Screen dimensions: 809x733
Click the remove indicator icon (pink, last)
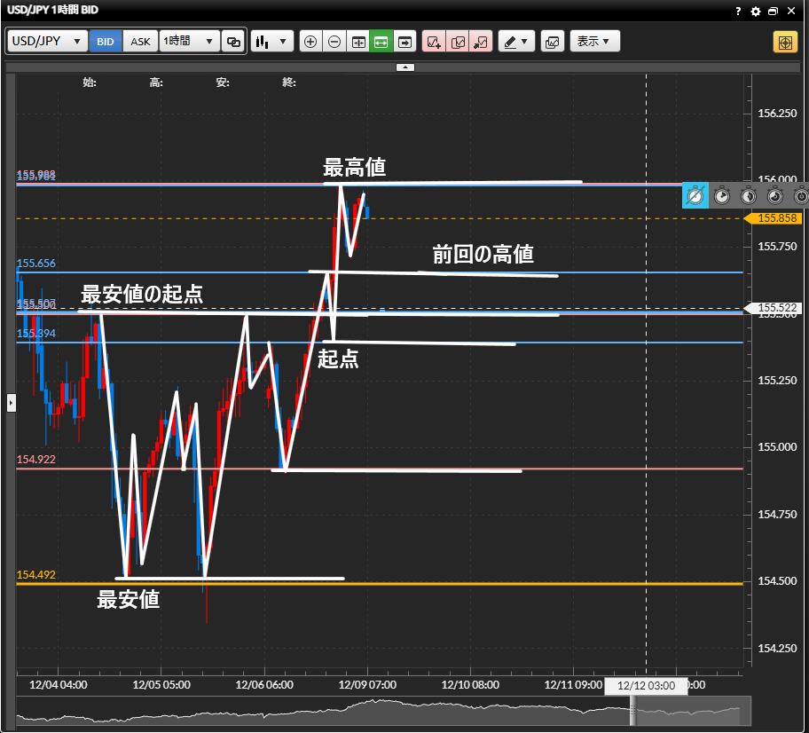pyautogui.click(x=481, y=42)
